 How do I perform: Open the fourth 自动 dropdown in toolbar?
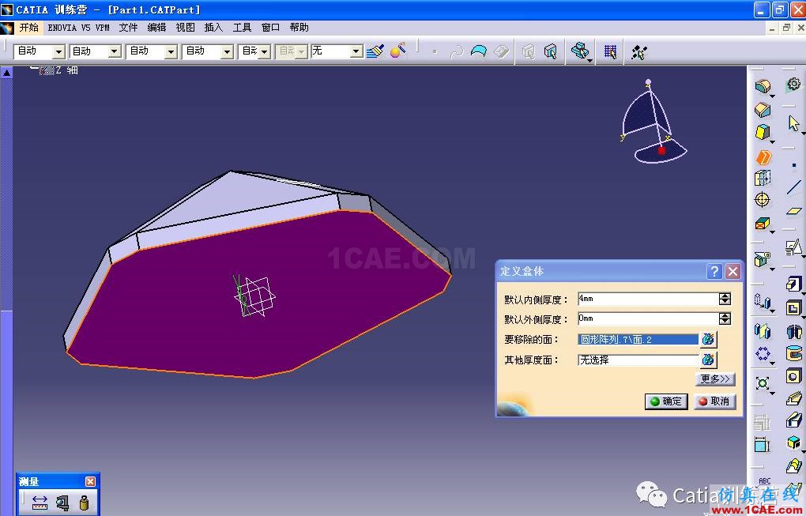[x=228, y=51]
